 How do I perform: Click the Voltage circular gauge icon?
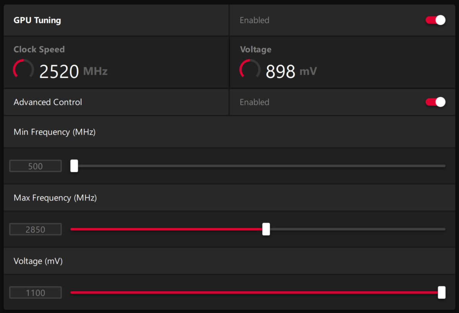coord(250,70)
